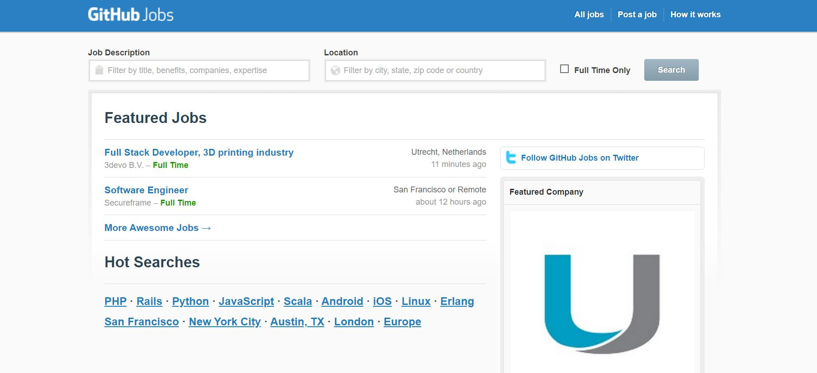Open the featured company U logo
The image size is (817, 373).
pos(602,304)
